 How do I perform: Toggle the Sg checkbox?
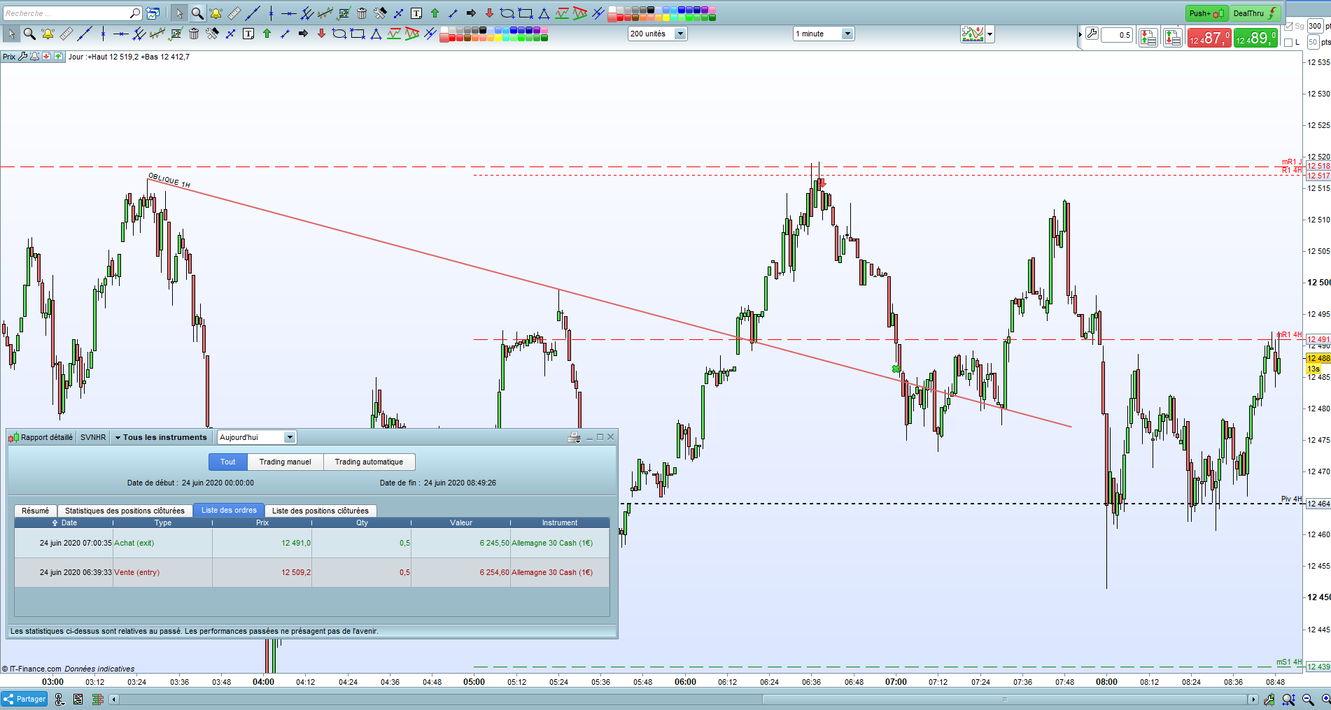[x=1288, y=26]
